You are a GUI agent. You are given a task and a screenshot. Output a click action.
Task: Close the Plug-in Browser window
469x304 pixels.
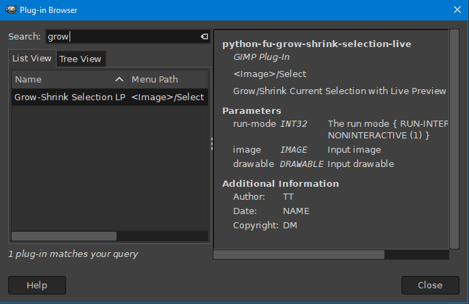pos(457,10)
